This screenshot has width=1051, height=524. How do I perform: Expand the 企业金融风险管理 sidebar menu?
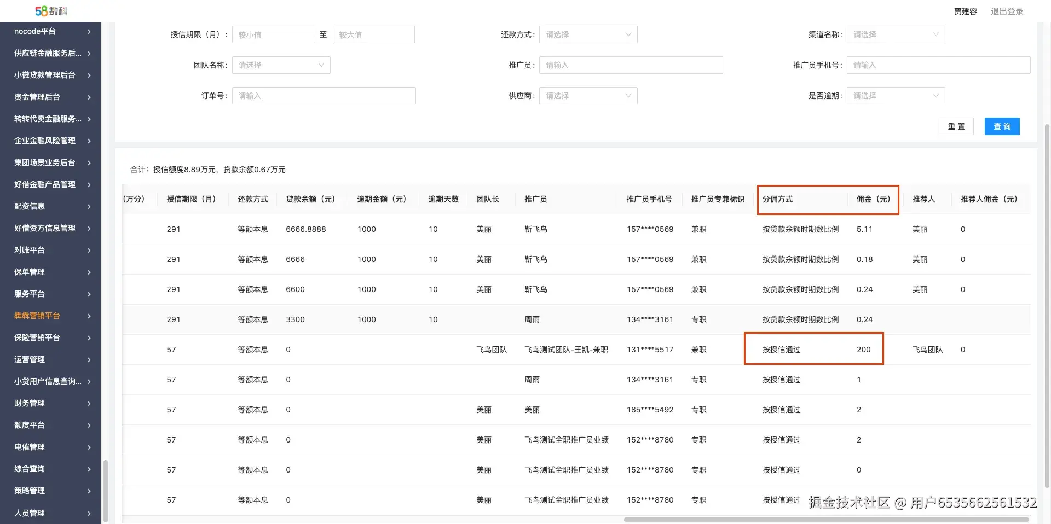50,141
